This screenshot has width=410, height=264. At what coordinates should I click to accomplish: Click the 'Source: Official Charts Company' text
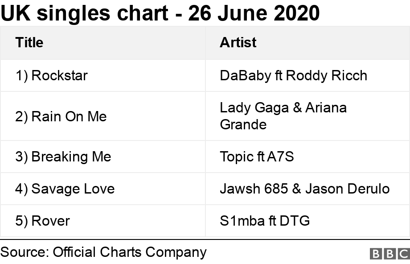click(x=103, y=252)
